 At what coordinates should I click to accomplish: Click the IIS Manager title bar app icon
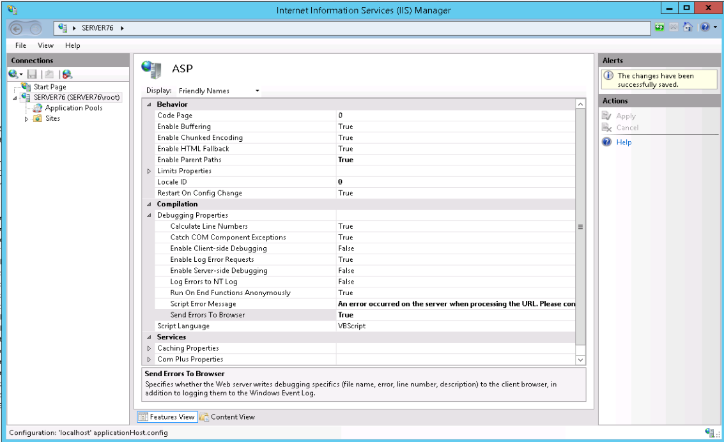pyautogui.click(x=13, y=10)
